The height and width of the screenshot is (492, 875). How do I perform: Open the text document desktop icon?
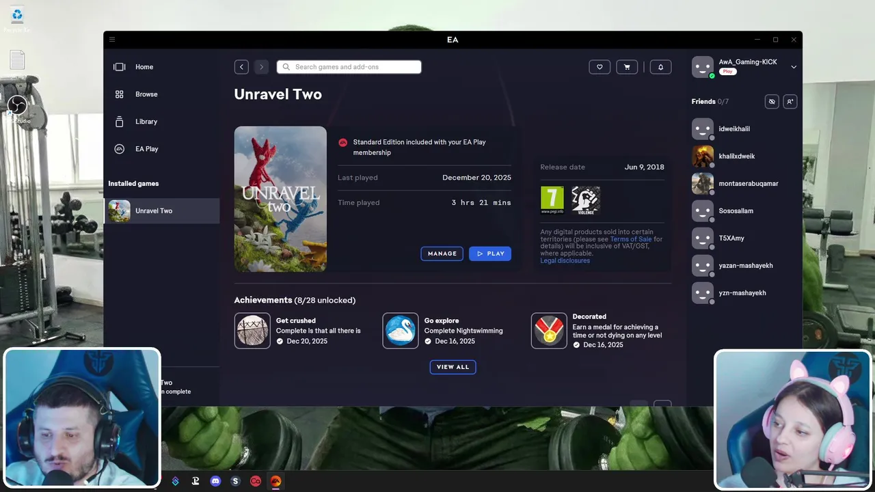(x=17, y=60)
